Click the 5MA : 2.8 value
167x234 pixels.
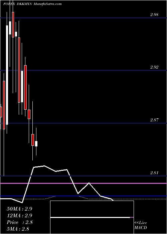pyautogui.click(x=18, y=229)
